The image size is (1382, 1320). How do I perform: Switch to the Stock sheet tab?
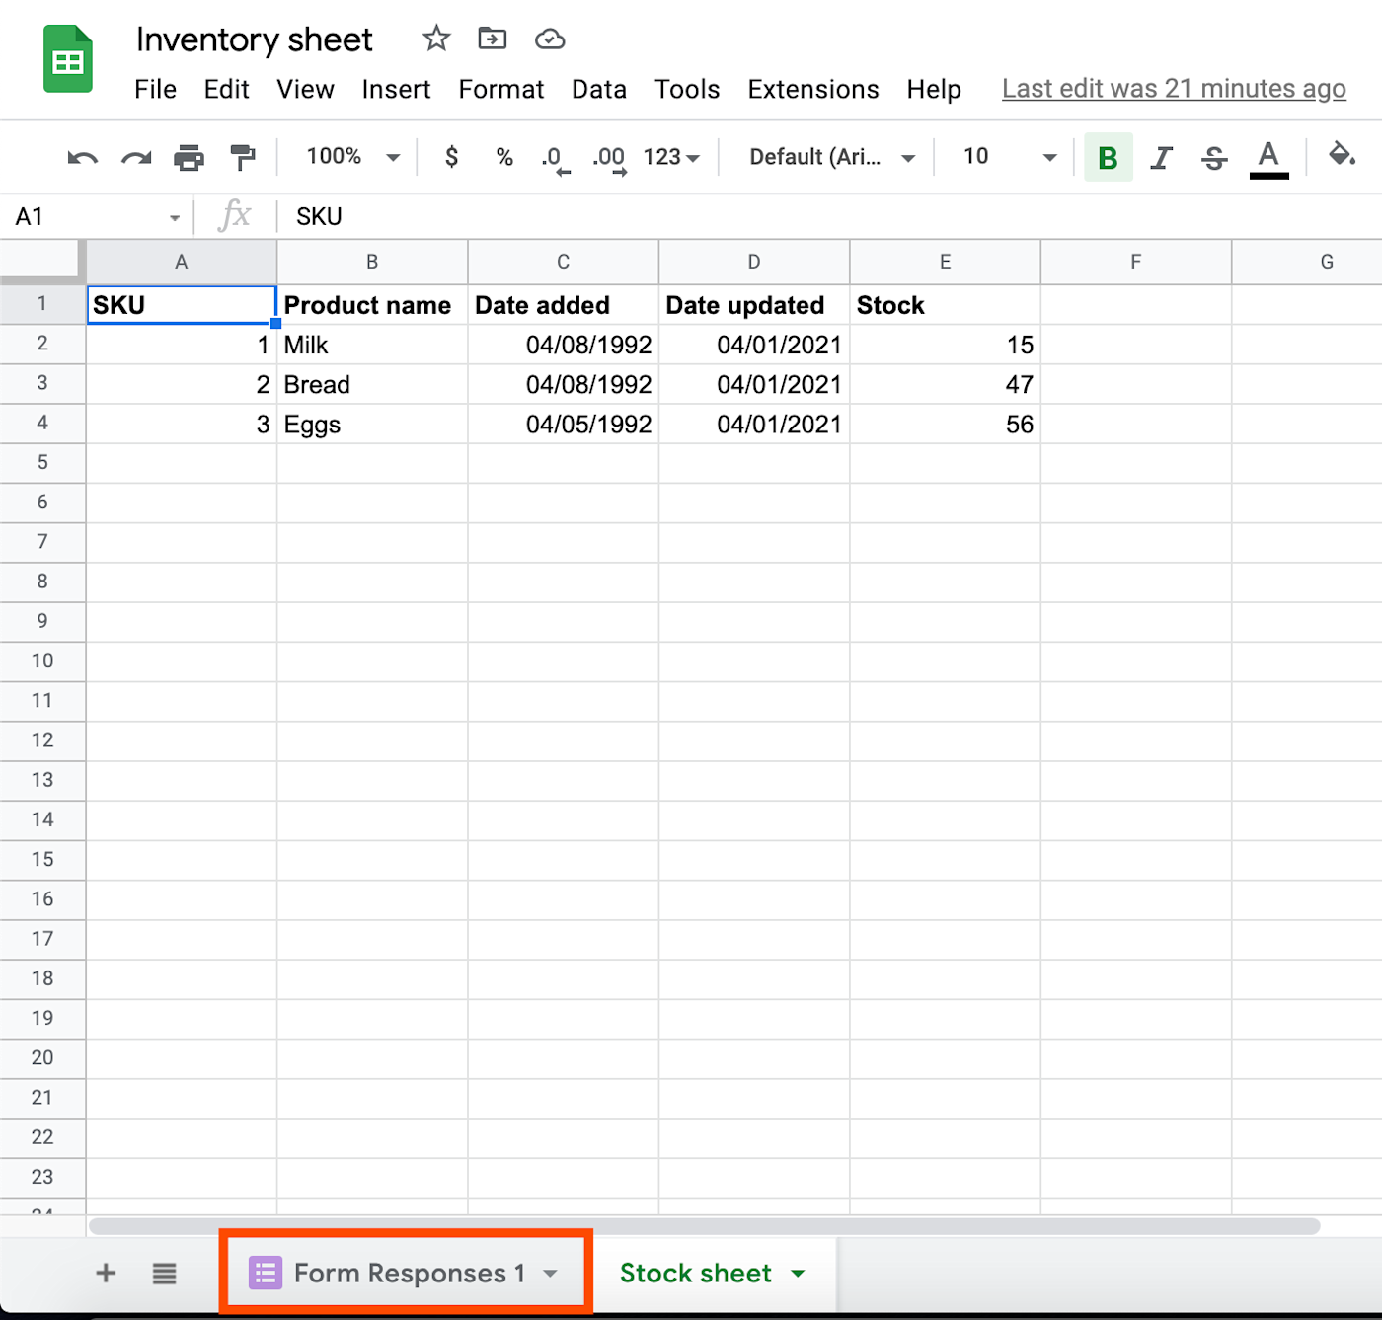695,1274
